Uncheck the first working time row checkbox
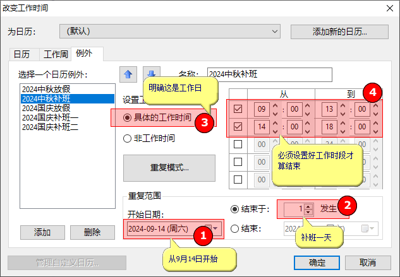 [238, 109]
